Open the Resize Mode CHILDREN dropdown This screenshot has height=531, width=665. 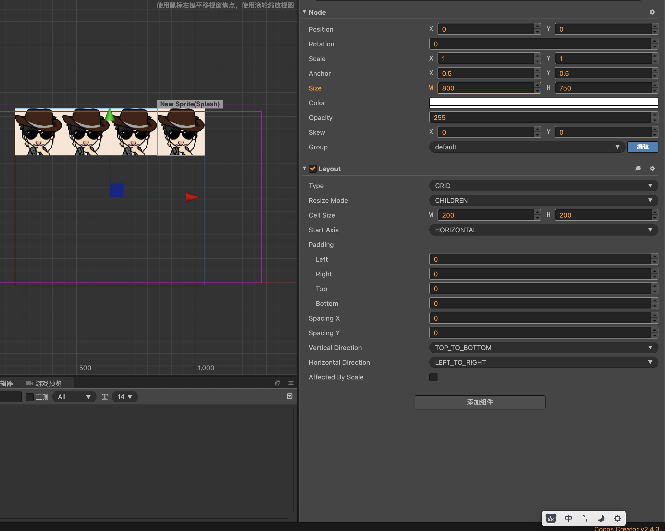[x=543, y=201]
